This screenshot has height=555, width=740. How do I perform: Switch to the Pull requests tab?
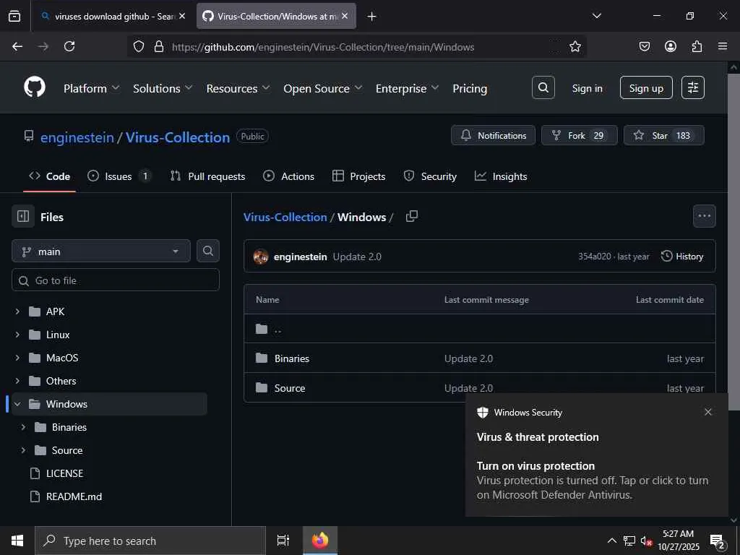[x=207, y=176]
